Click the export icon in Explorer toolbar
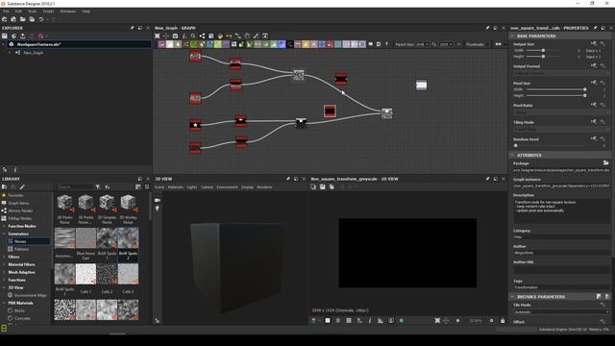Image resolution: width=615 pixels, height=346 pixels. tap(23, 36)
